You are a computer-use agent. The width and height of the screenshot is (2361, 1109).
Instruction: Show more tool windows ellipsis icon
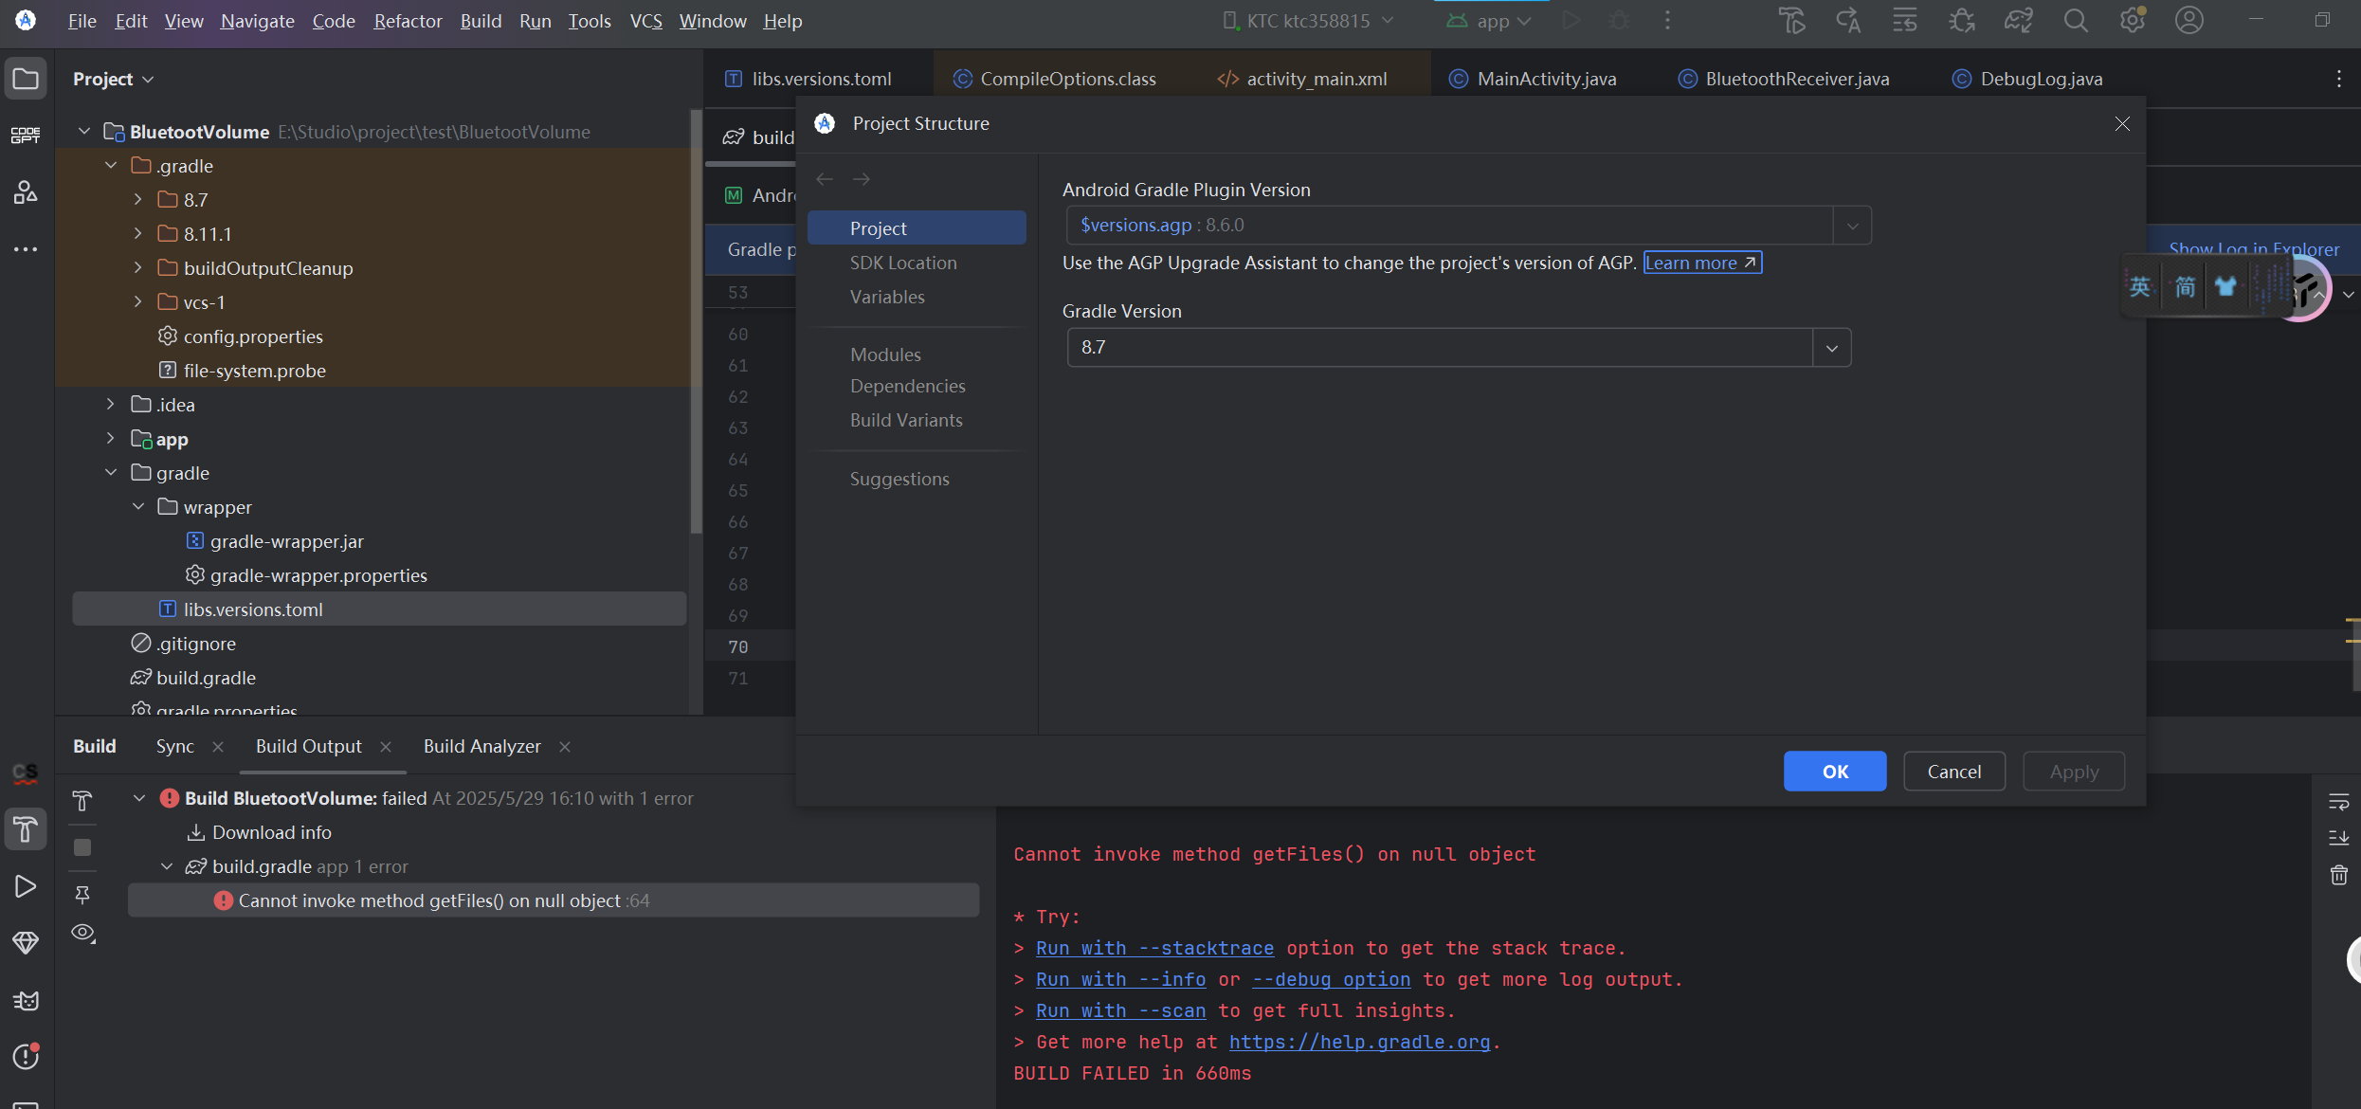26,249
